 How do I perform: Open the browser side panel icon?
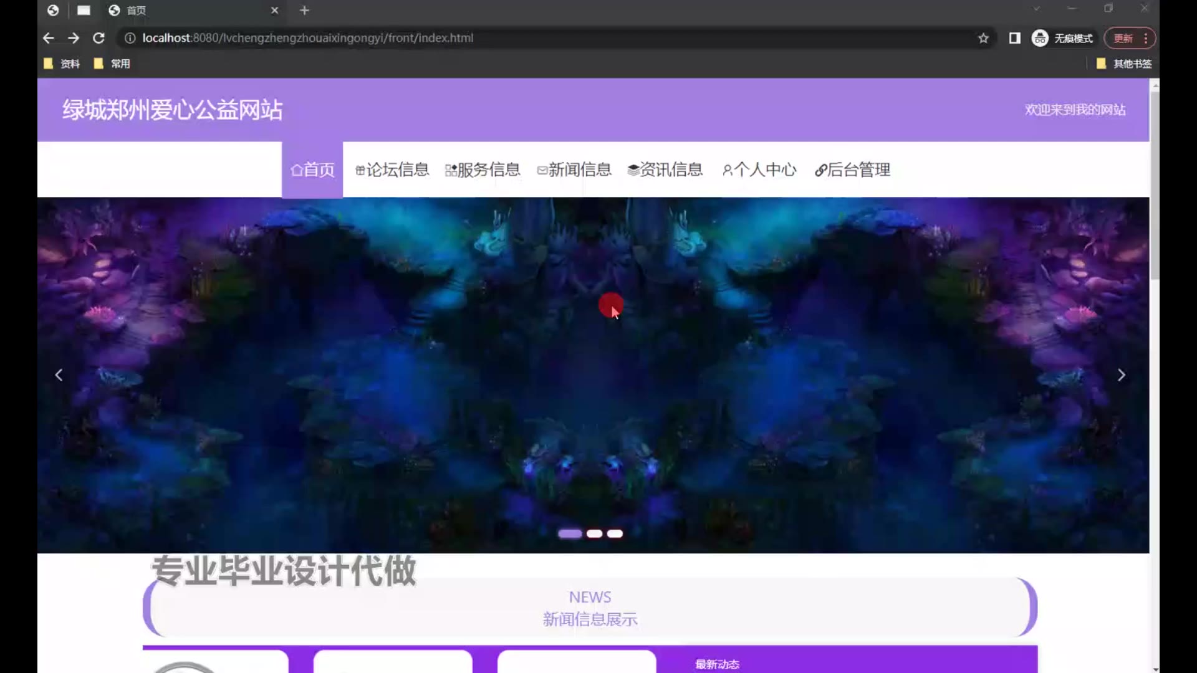[x=1014, y=38]
